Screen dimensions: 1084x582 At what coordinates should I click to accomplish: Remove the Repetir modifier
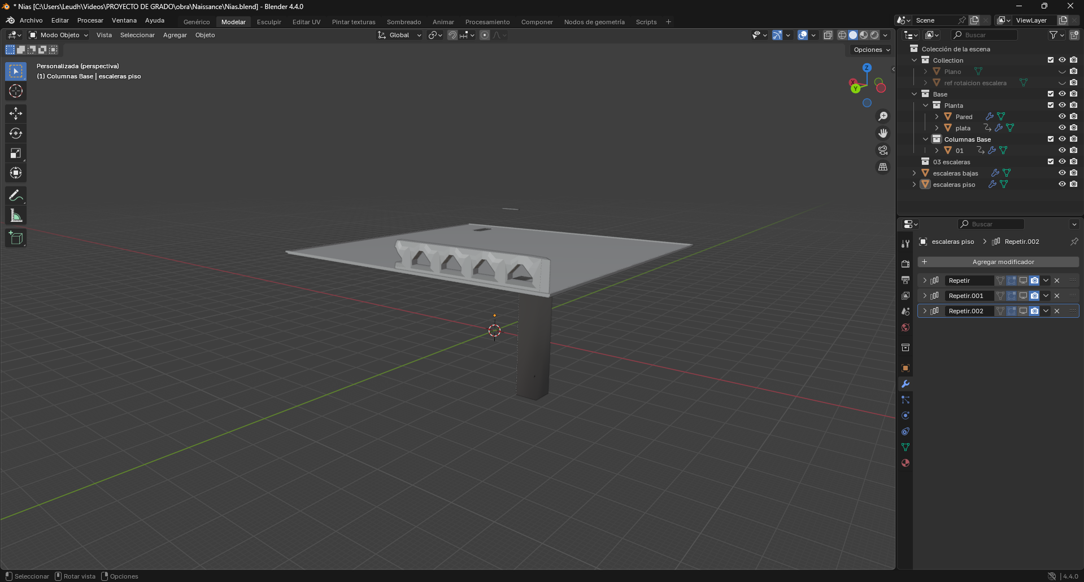1057,281
